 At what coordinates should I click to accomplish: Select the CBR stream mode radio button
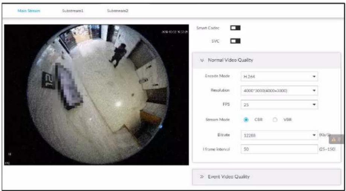click(246, 120)
